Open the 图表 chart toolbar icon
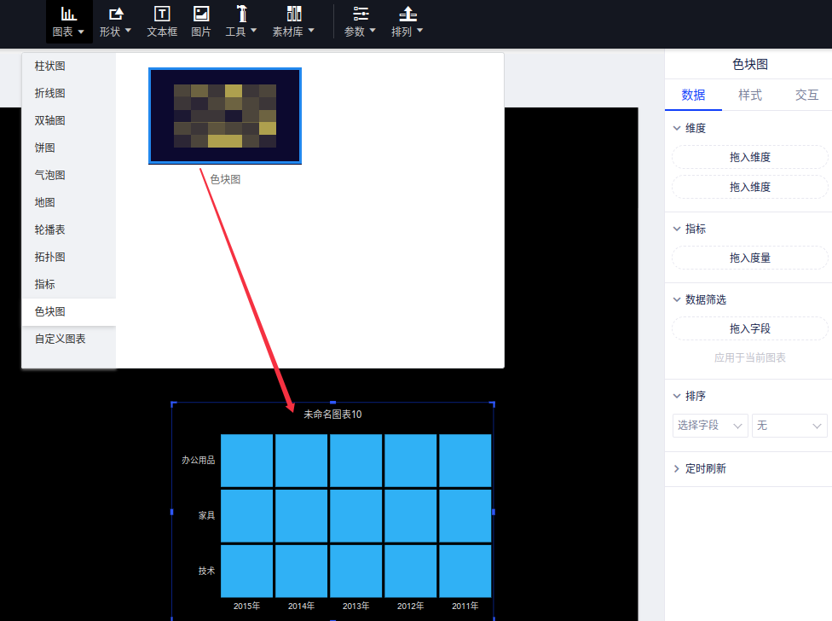Image resolution: width=832 pixels, height=621 pixels. 68,15
